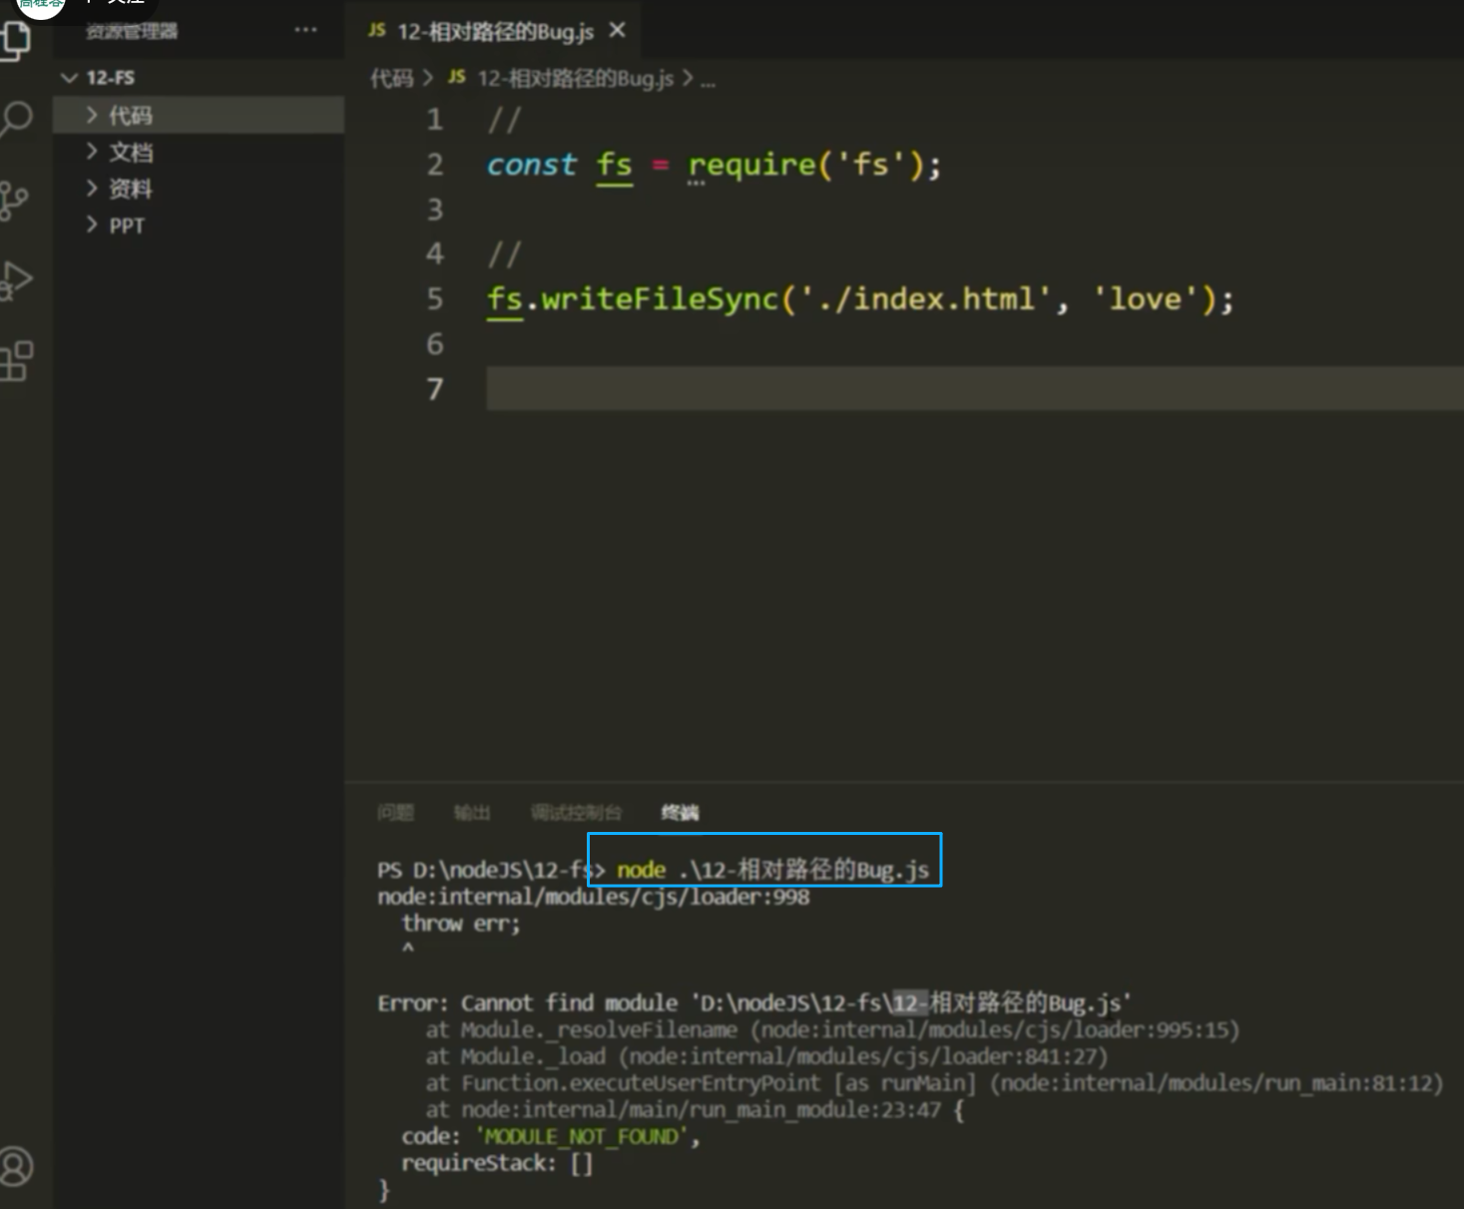Switch to the 问题 panel tab
Viewport: 1464px width, 1209px height.
pyautogui.click(x=395, y=813)
